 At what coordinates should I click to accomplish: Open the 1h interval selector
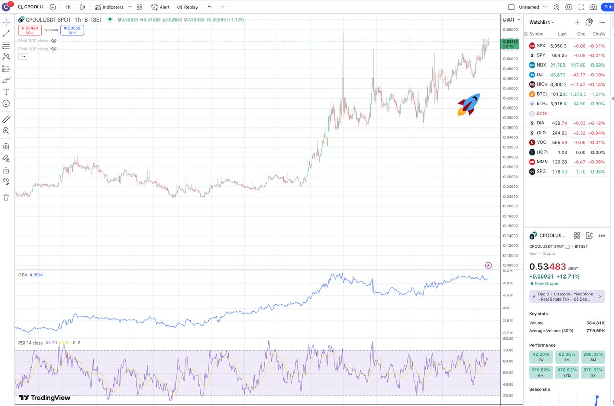click(x=68, y=7)
